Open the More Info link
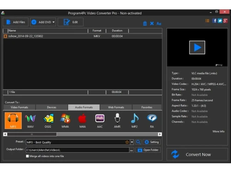The height and width of the screenshot is (173, 231). click(x=219, y=131)
